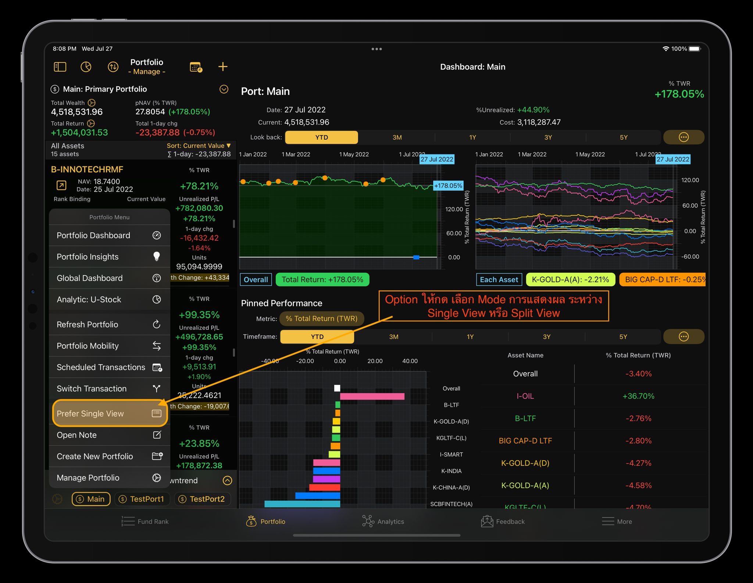
Task: Tap the Scheduled Transactions calendar icon
Action: (x=157, y=367)
